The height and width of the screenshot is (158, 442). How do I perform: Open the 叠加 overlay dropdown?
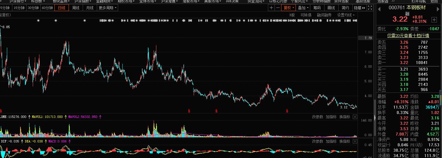click(303, 8)
